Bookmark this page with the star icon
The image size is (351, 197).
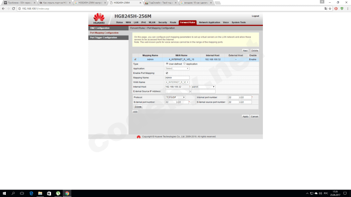point(330,9)
